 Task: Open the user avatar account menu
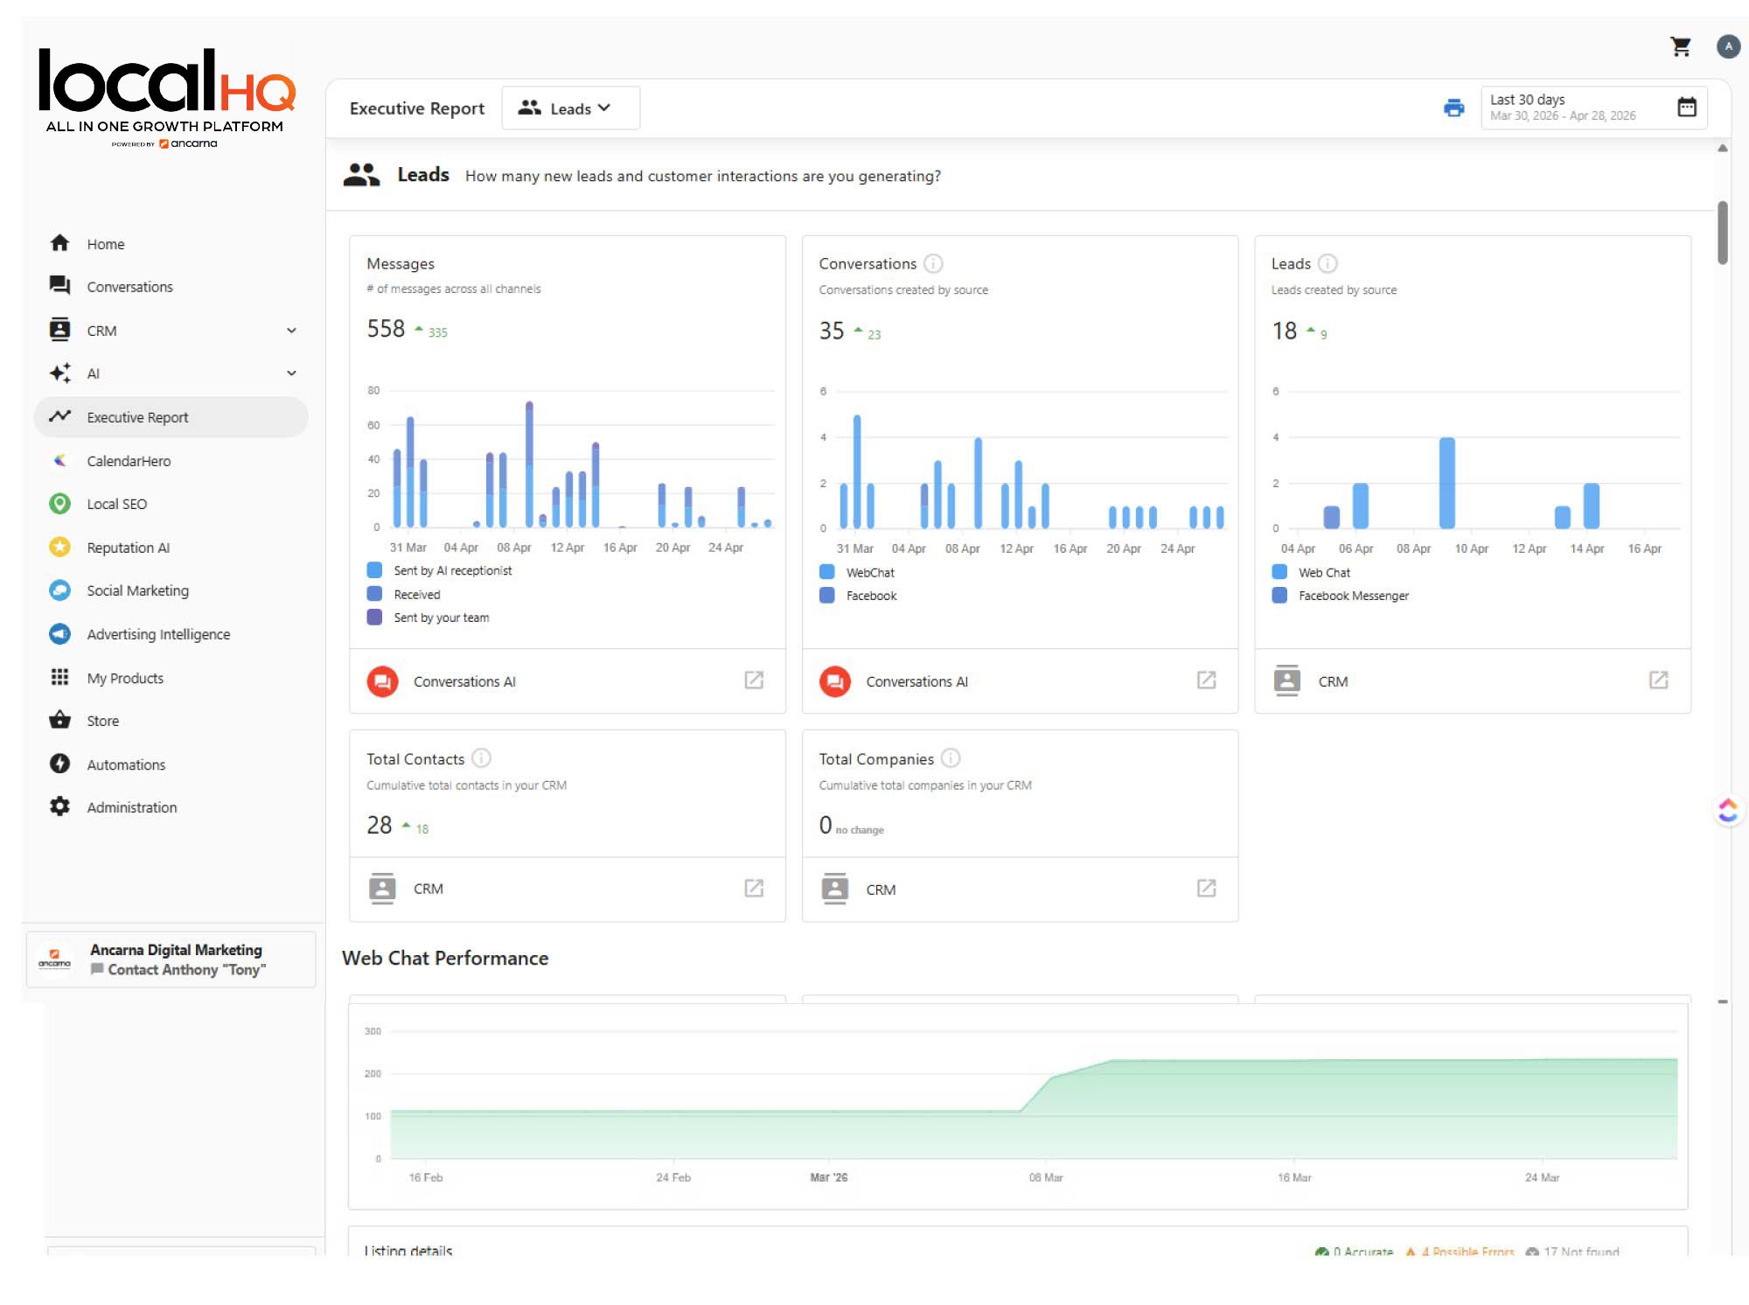click(x=1728, y=46)
